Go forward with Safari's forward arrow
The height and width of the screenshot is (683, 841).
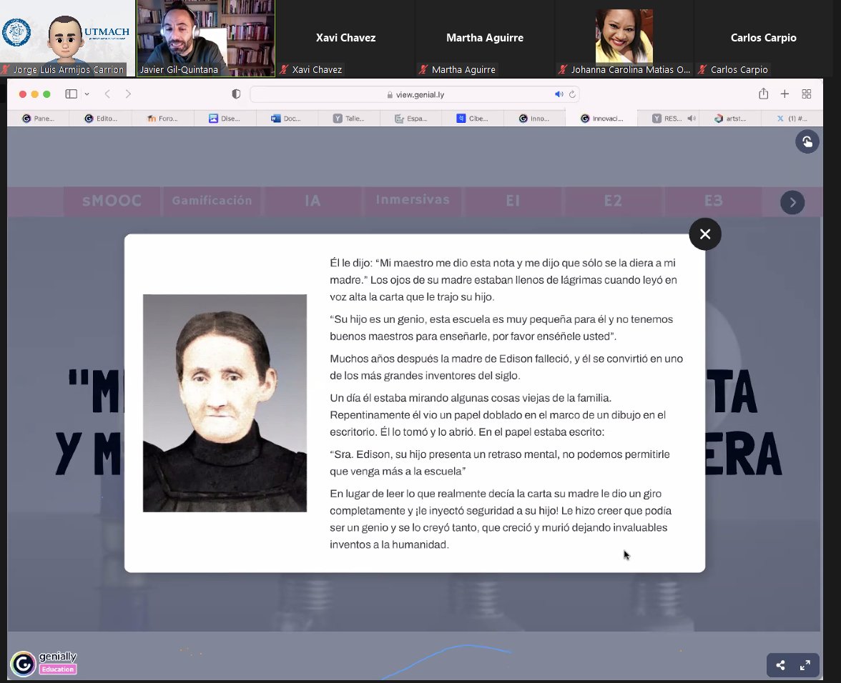(x=127, y=94)
